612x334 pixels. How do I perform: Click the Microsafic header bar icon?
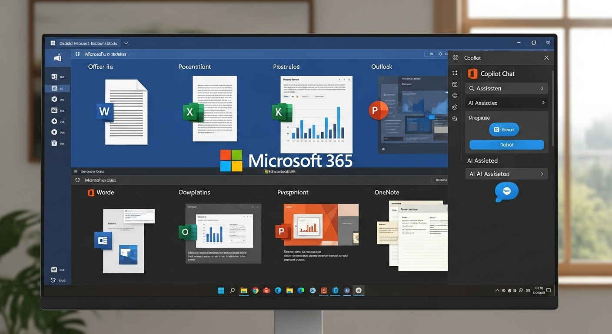tap(77, 54)
